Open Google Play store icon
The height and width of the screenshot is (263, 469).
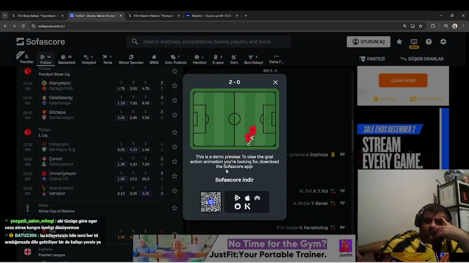coord(237,198)
